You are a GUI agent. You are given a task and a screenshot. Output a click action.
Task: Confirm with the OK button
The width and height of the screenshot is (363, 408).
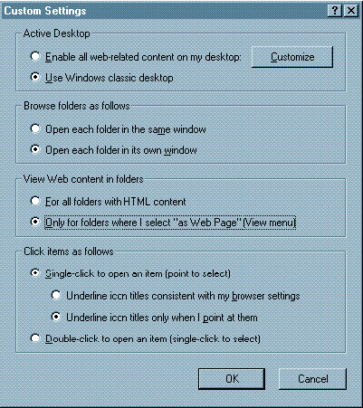[x=232, y=379]
